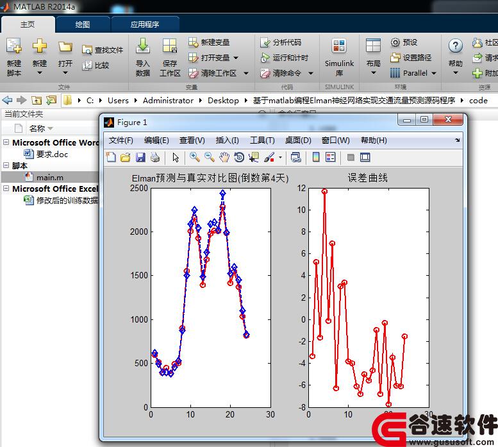
Task: Click Run and Time (运行和计时)
Action: (x=285, y=58)
